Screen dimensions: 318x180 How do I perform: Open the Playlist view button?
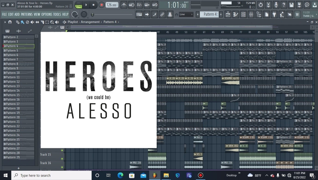tap(228, 15)
